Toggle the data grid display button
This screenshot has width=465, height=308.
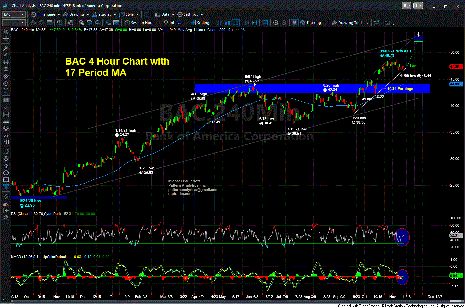pyautogui.click(x=295, y=23)
